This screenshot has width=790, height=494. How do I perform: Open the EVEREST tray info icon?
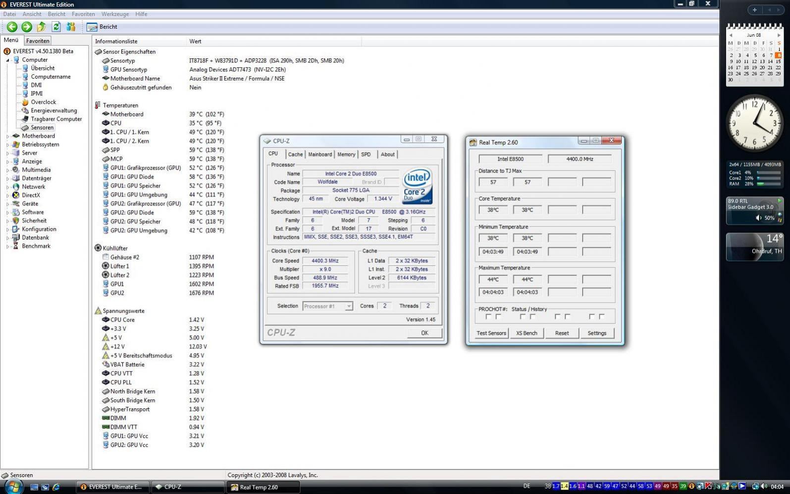pyautogui.click(x=692, y=487)
